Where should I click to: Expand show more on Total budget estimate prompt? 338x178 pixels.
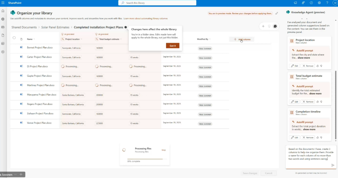click(x=315, y=94)
